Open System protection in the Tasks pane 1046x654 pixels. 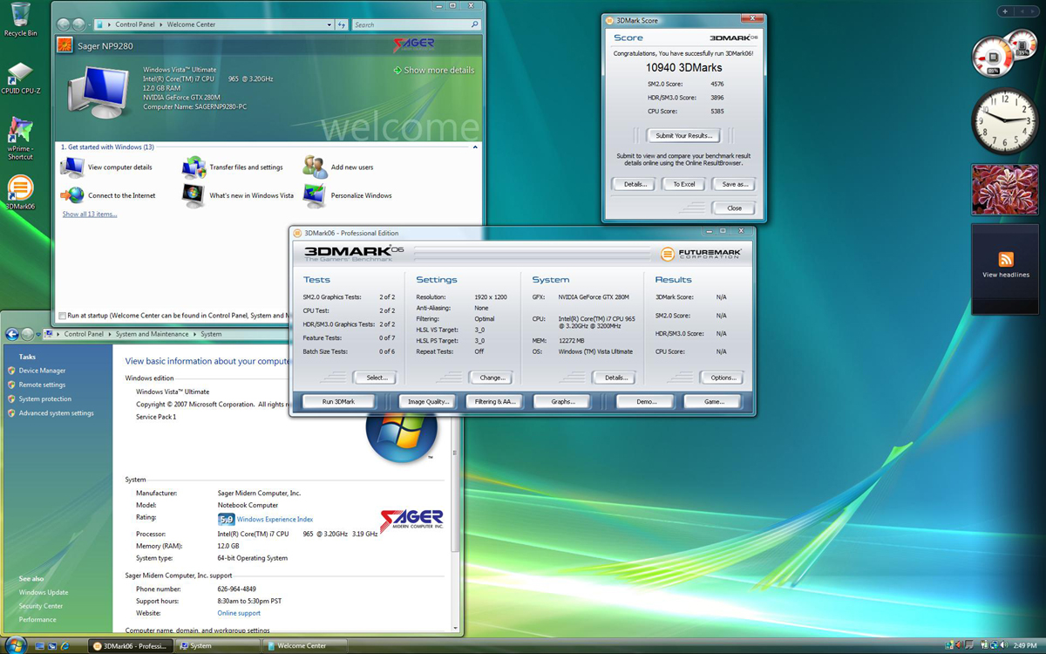coord(45,399)
